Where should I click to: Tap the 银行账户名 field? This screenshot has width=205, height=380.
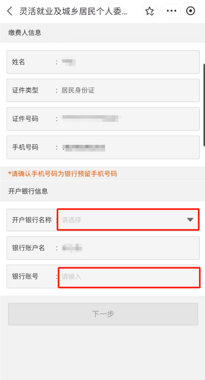click(x=103, y=248)
